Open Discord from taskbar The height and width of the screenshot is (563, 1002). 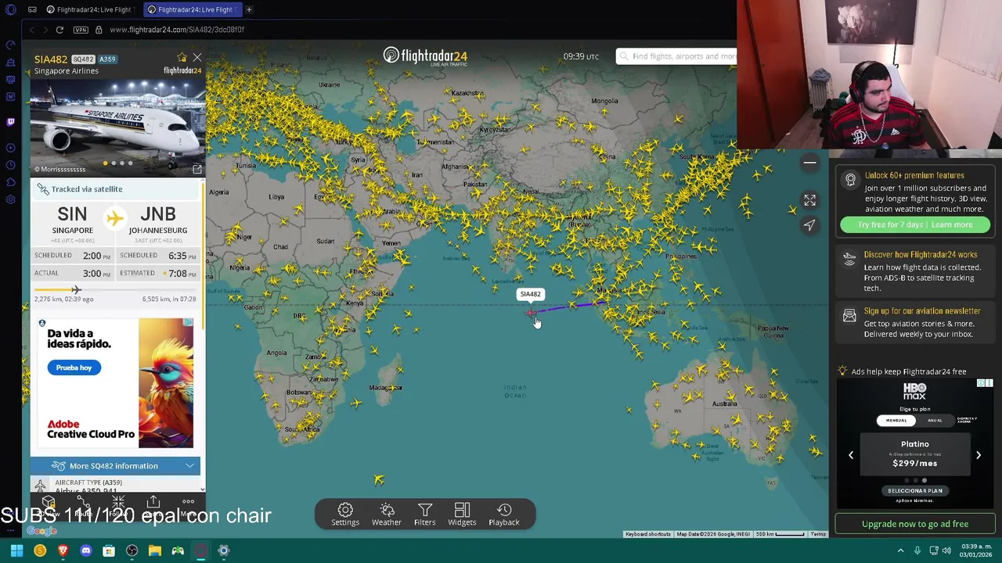(x=86, y=551)
